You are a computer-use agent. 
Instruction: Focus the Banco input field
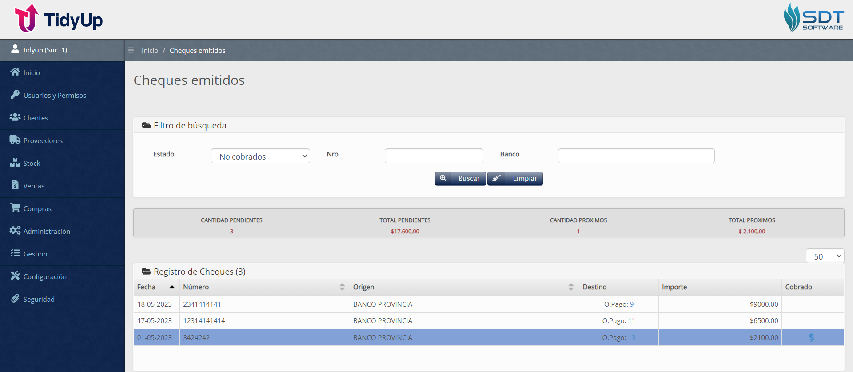[636, 156]
